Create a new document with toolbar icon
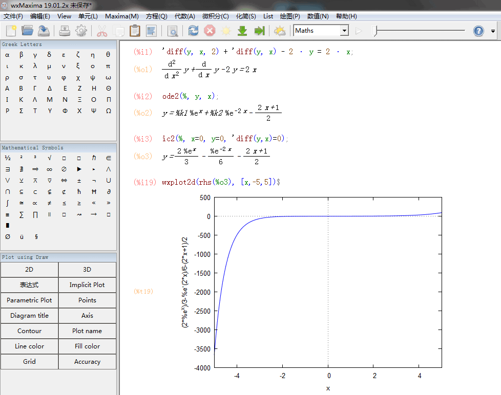Image resolution: width=501 pixels, height=395 pixels. point(11,31)
